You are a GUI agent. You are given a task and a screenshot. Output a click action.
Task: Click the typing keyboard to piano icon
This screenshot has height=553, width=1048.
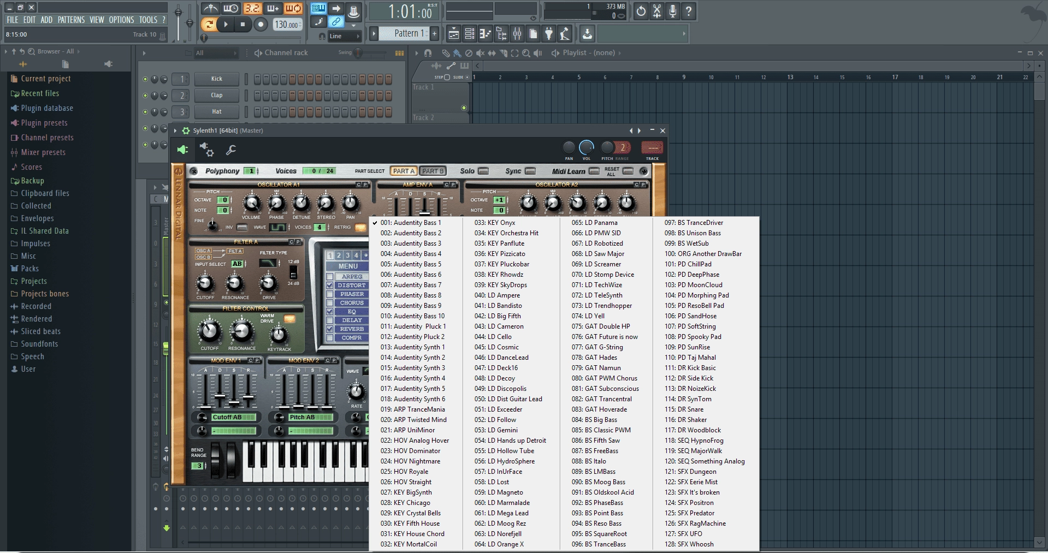click(x=319, y=8)
